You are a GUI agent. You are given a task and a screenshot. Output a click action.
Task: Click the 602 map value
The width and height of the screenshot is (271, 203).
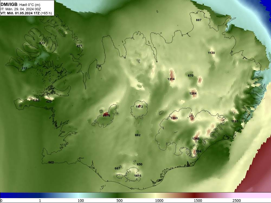(x=138, y=135)
